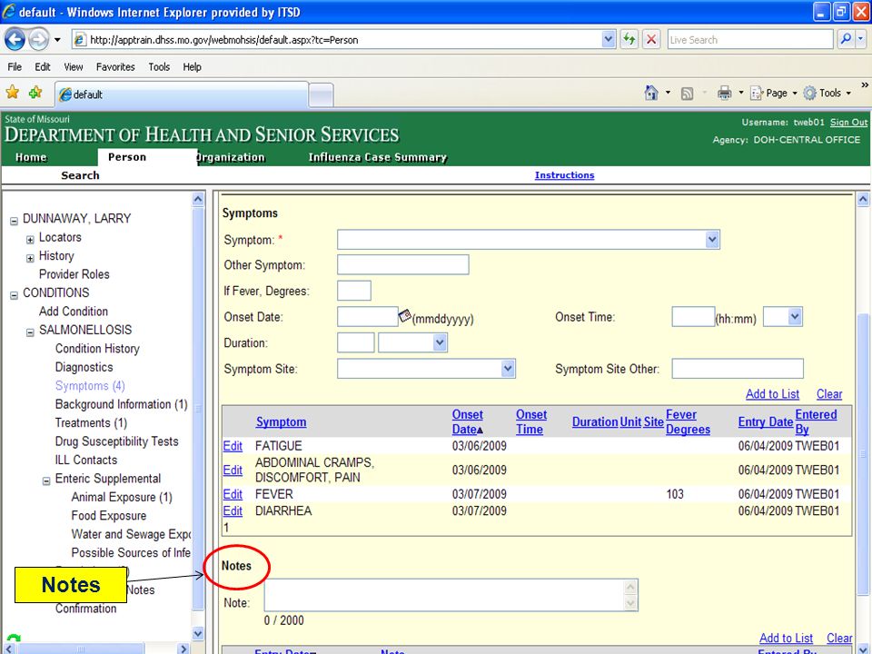Image resolution: width=872 pixels, height=654 pixels.
Task: Open the Instructions link
Action: tap(564, 175)
